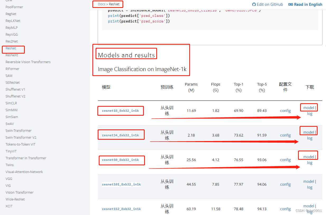This screenshot has height=215, width=326.
Task: Open the config for resnet18
Action: click(285, 110)
